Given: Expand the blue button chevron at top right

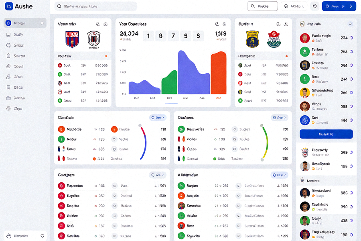Looking at the screenshot, I should [x=351, y=6].
